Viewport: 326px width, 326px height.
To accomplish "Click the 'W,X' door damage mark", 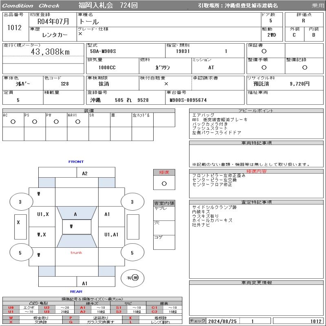I will click(x=42, y=235).
